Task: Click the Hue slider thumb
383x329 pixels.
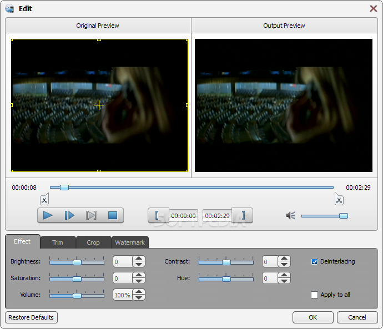Action: pos(226,279)
